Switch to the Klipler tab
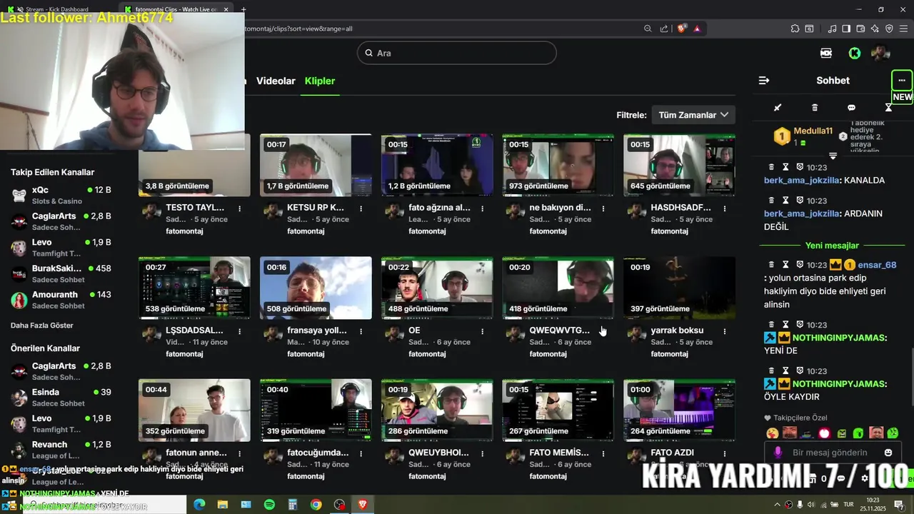914x514 pixels. (x=320, y=81)
